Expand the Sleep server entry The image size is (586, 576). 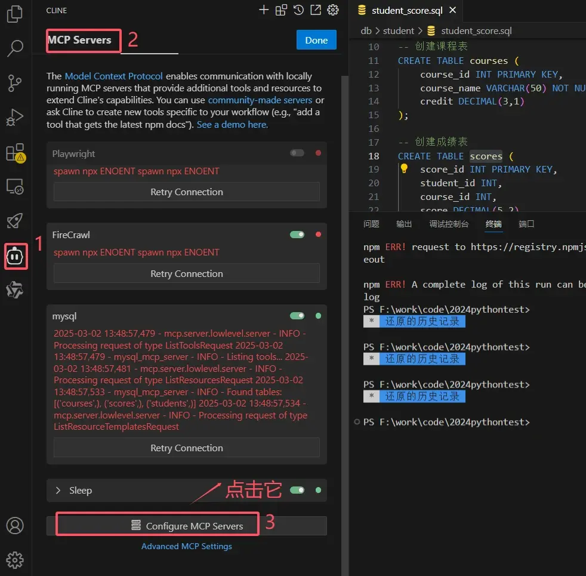tap(58, 491)
